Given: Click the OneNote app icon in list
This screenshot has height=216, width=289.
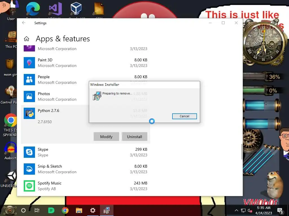Looking at the screenshot, I should pyautogui.click(x=29, y=48).
